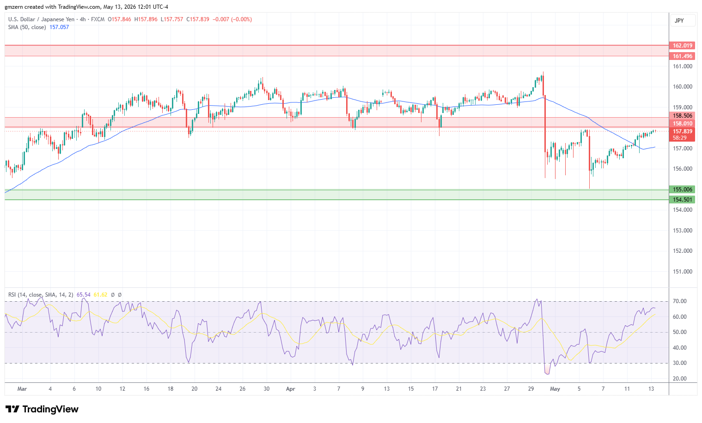Click the U.S. Dollar / Japanese Yen symbol title

click(x=41, y=19)
